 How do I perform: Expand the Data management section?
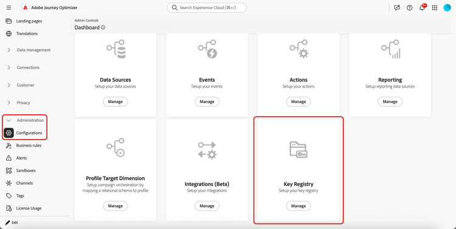[x=9, y=50]
